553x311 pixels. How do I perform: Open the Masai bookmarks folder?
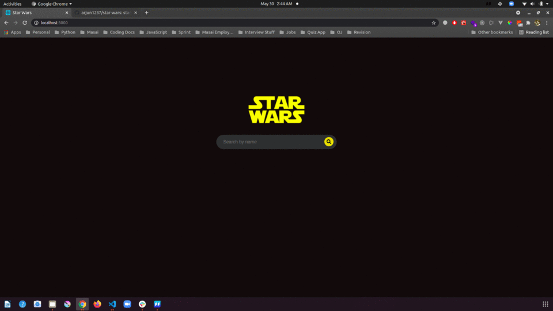[x=89, y=32]
